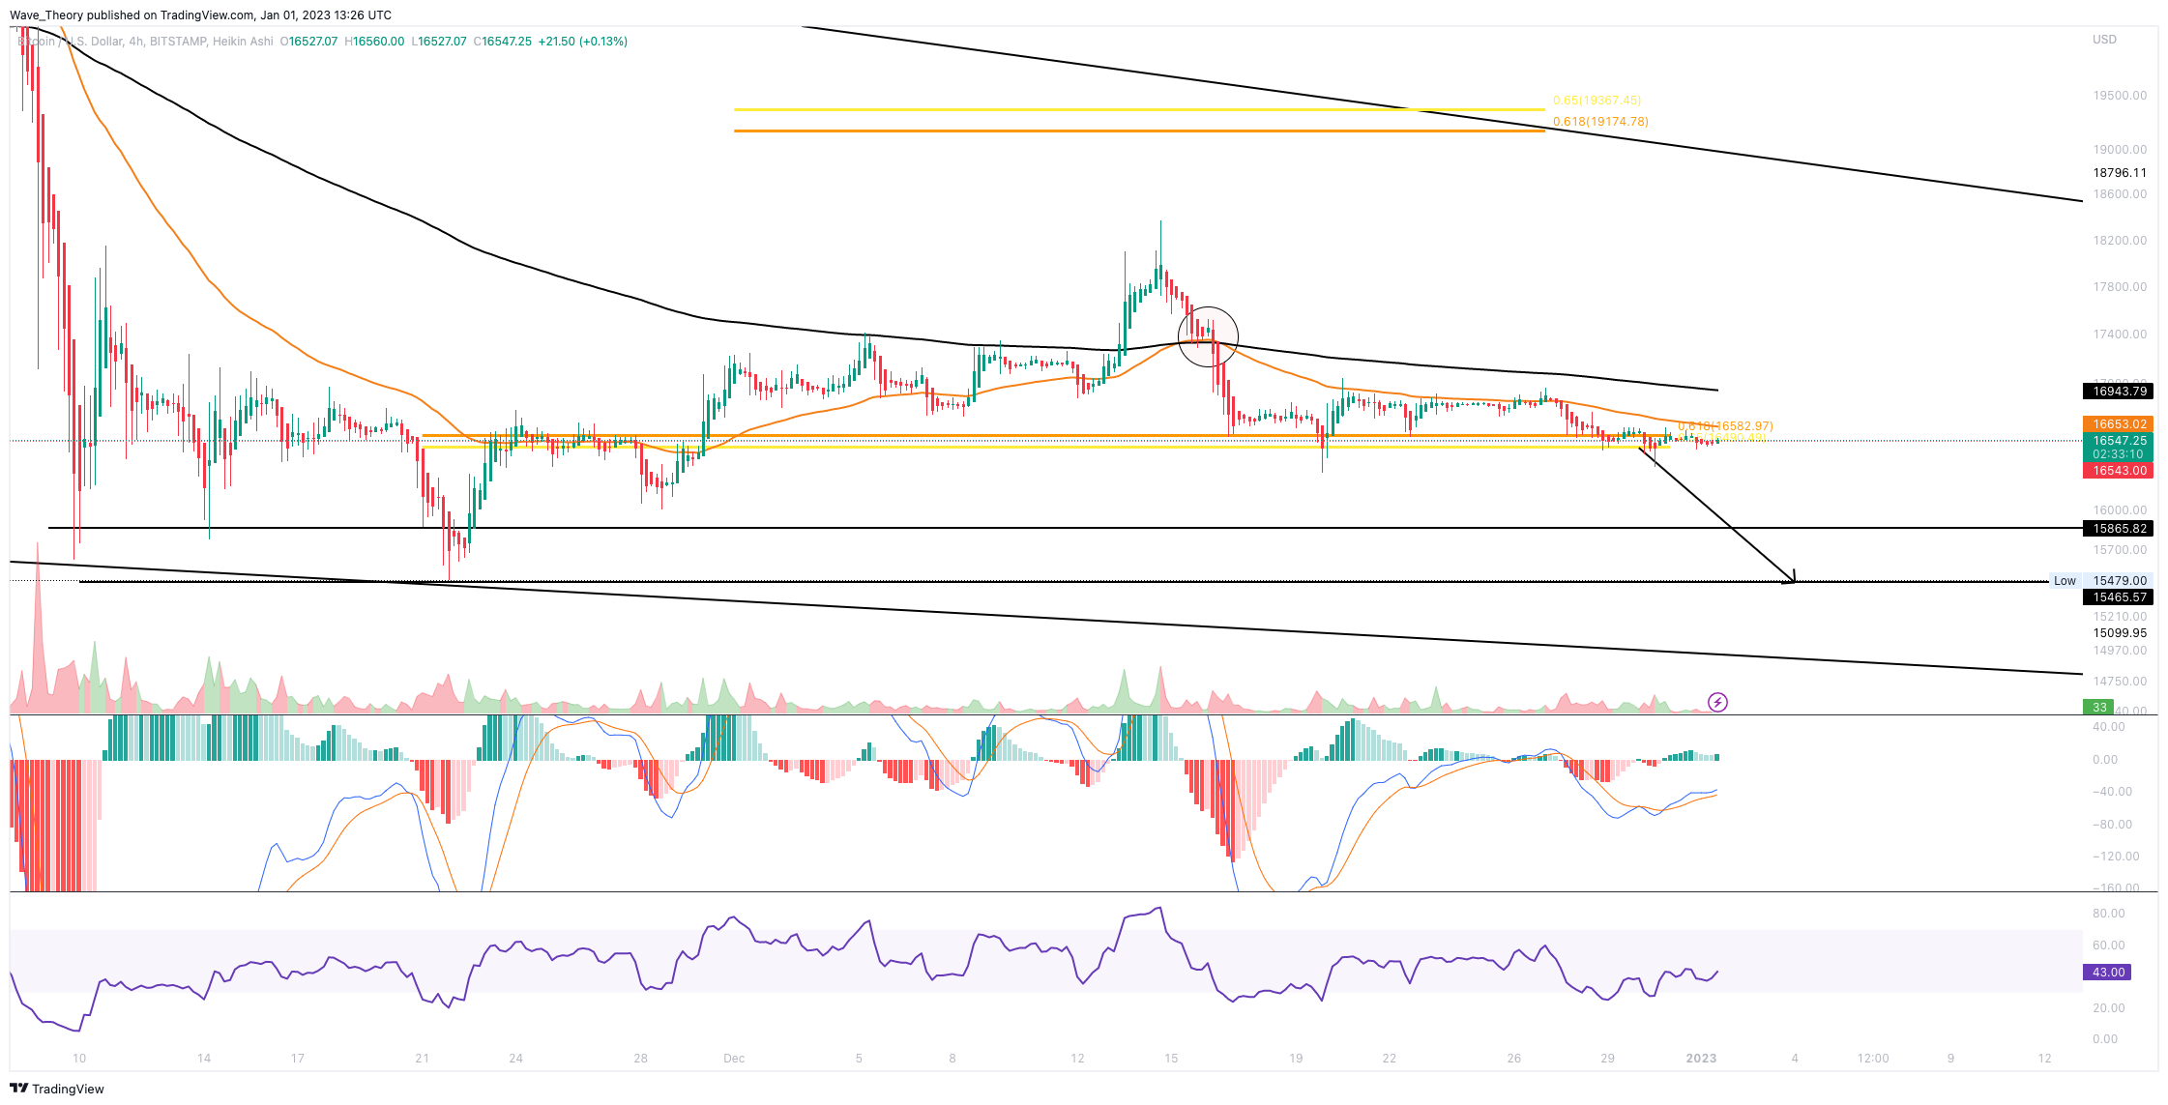The height and width of the screenshot is (1105, 2168).
Task: Click the purple lightning bolt event icon
Action: coord(1717,702)
